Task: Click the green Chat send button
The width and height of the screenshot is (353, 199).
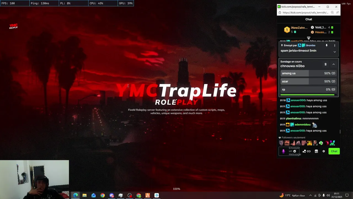Action: [334, 151]
